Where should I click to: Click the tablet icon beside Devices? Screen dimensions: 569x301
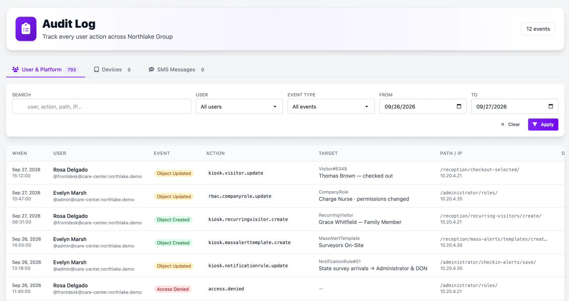pyautogui.click(x=96, y=69)
